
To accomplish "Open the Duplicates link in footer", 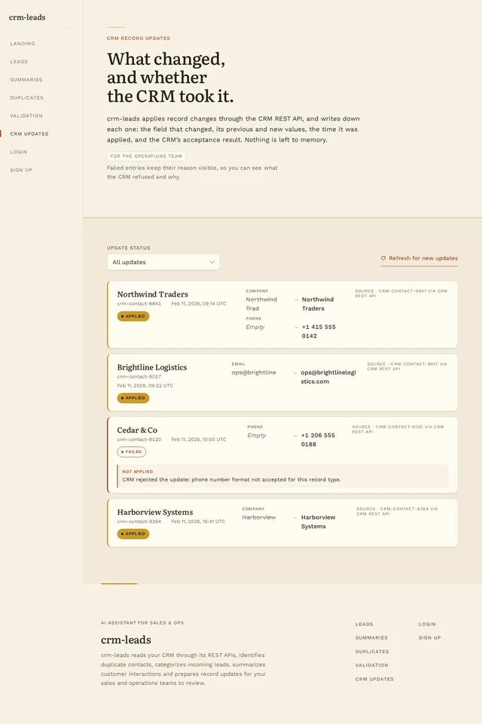I will click(372, 652).
